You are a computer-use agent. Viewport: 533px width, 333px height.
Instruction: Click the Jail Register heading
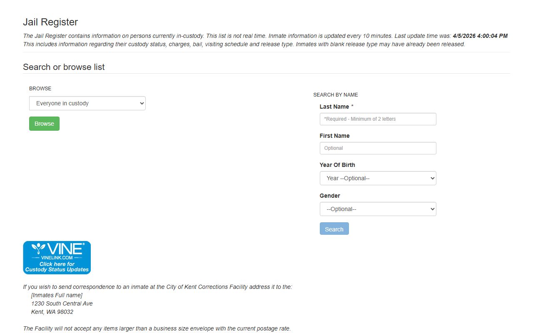coord(50,22)
